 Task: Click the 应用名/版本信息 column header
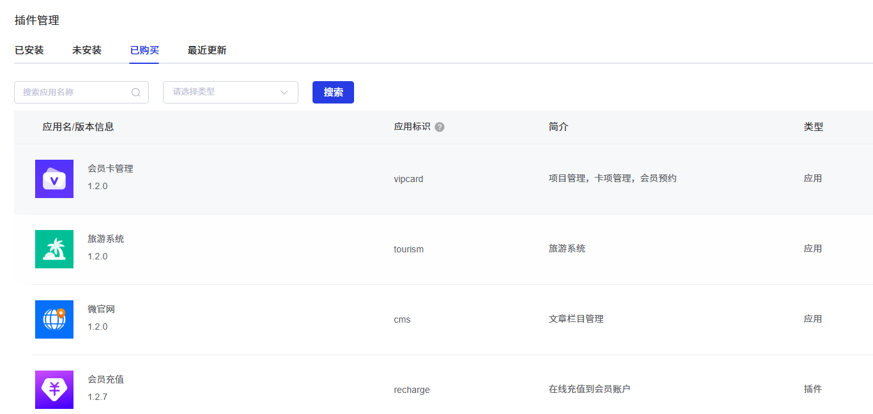click(79, 127)
